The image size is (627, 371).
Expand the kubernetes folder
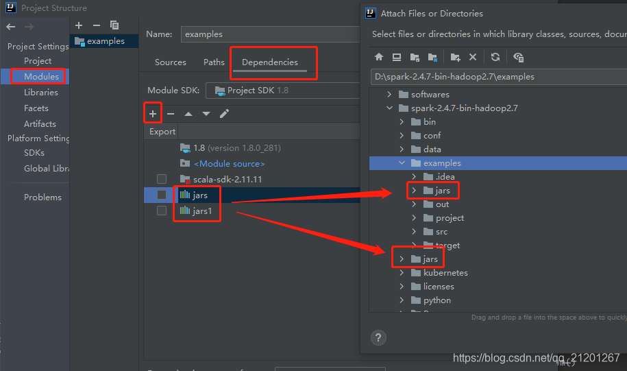click(402, 273)
